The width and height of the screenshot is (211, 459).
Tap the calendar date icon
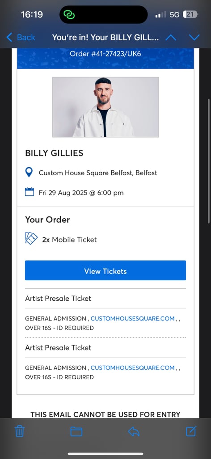(29, 192)
